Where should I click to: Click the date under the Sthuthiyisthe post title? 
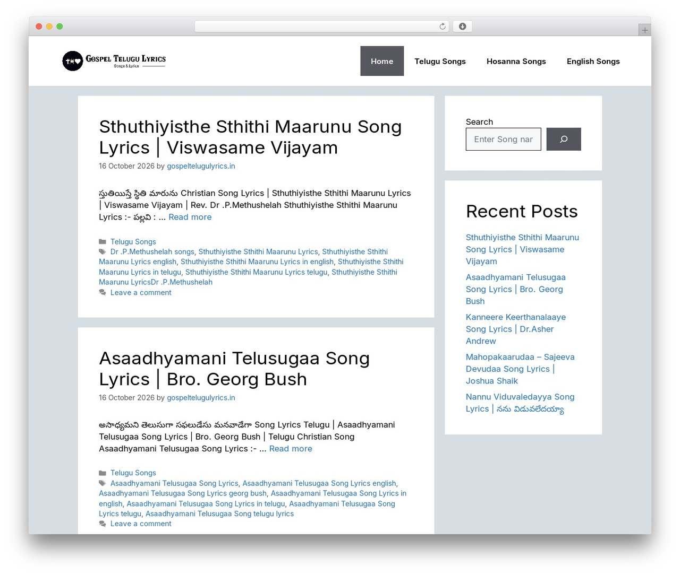pos(126,166)
